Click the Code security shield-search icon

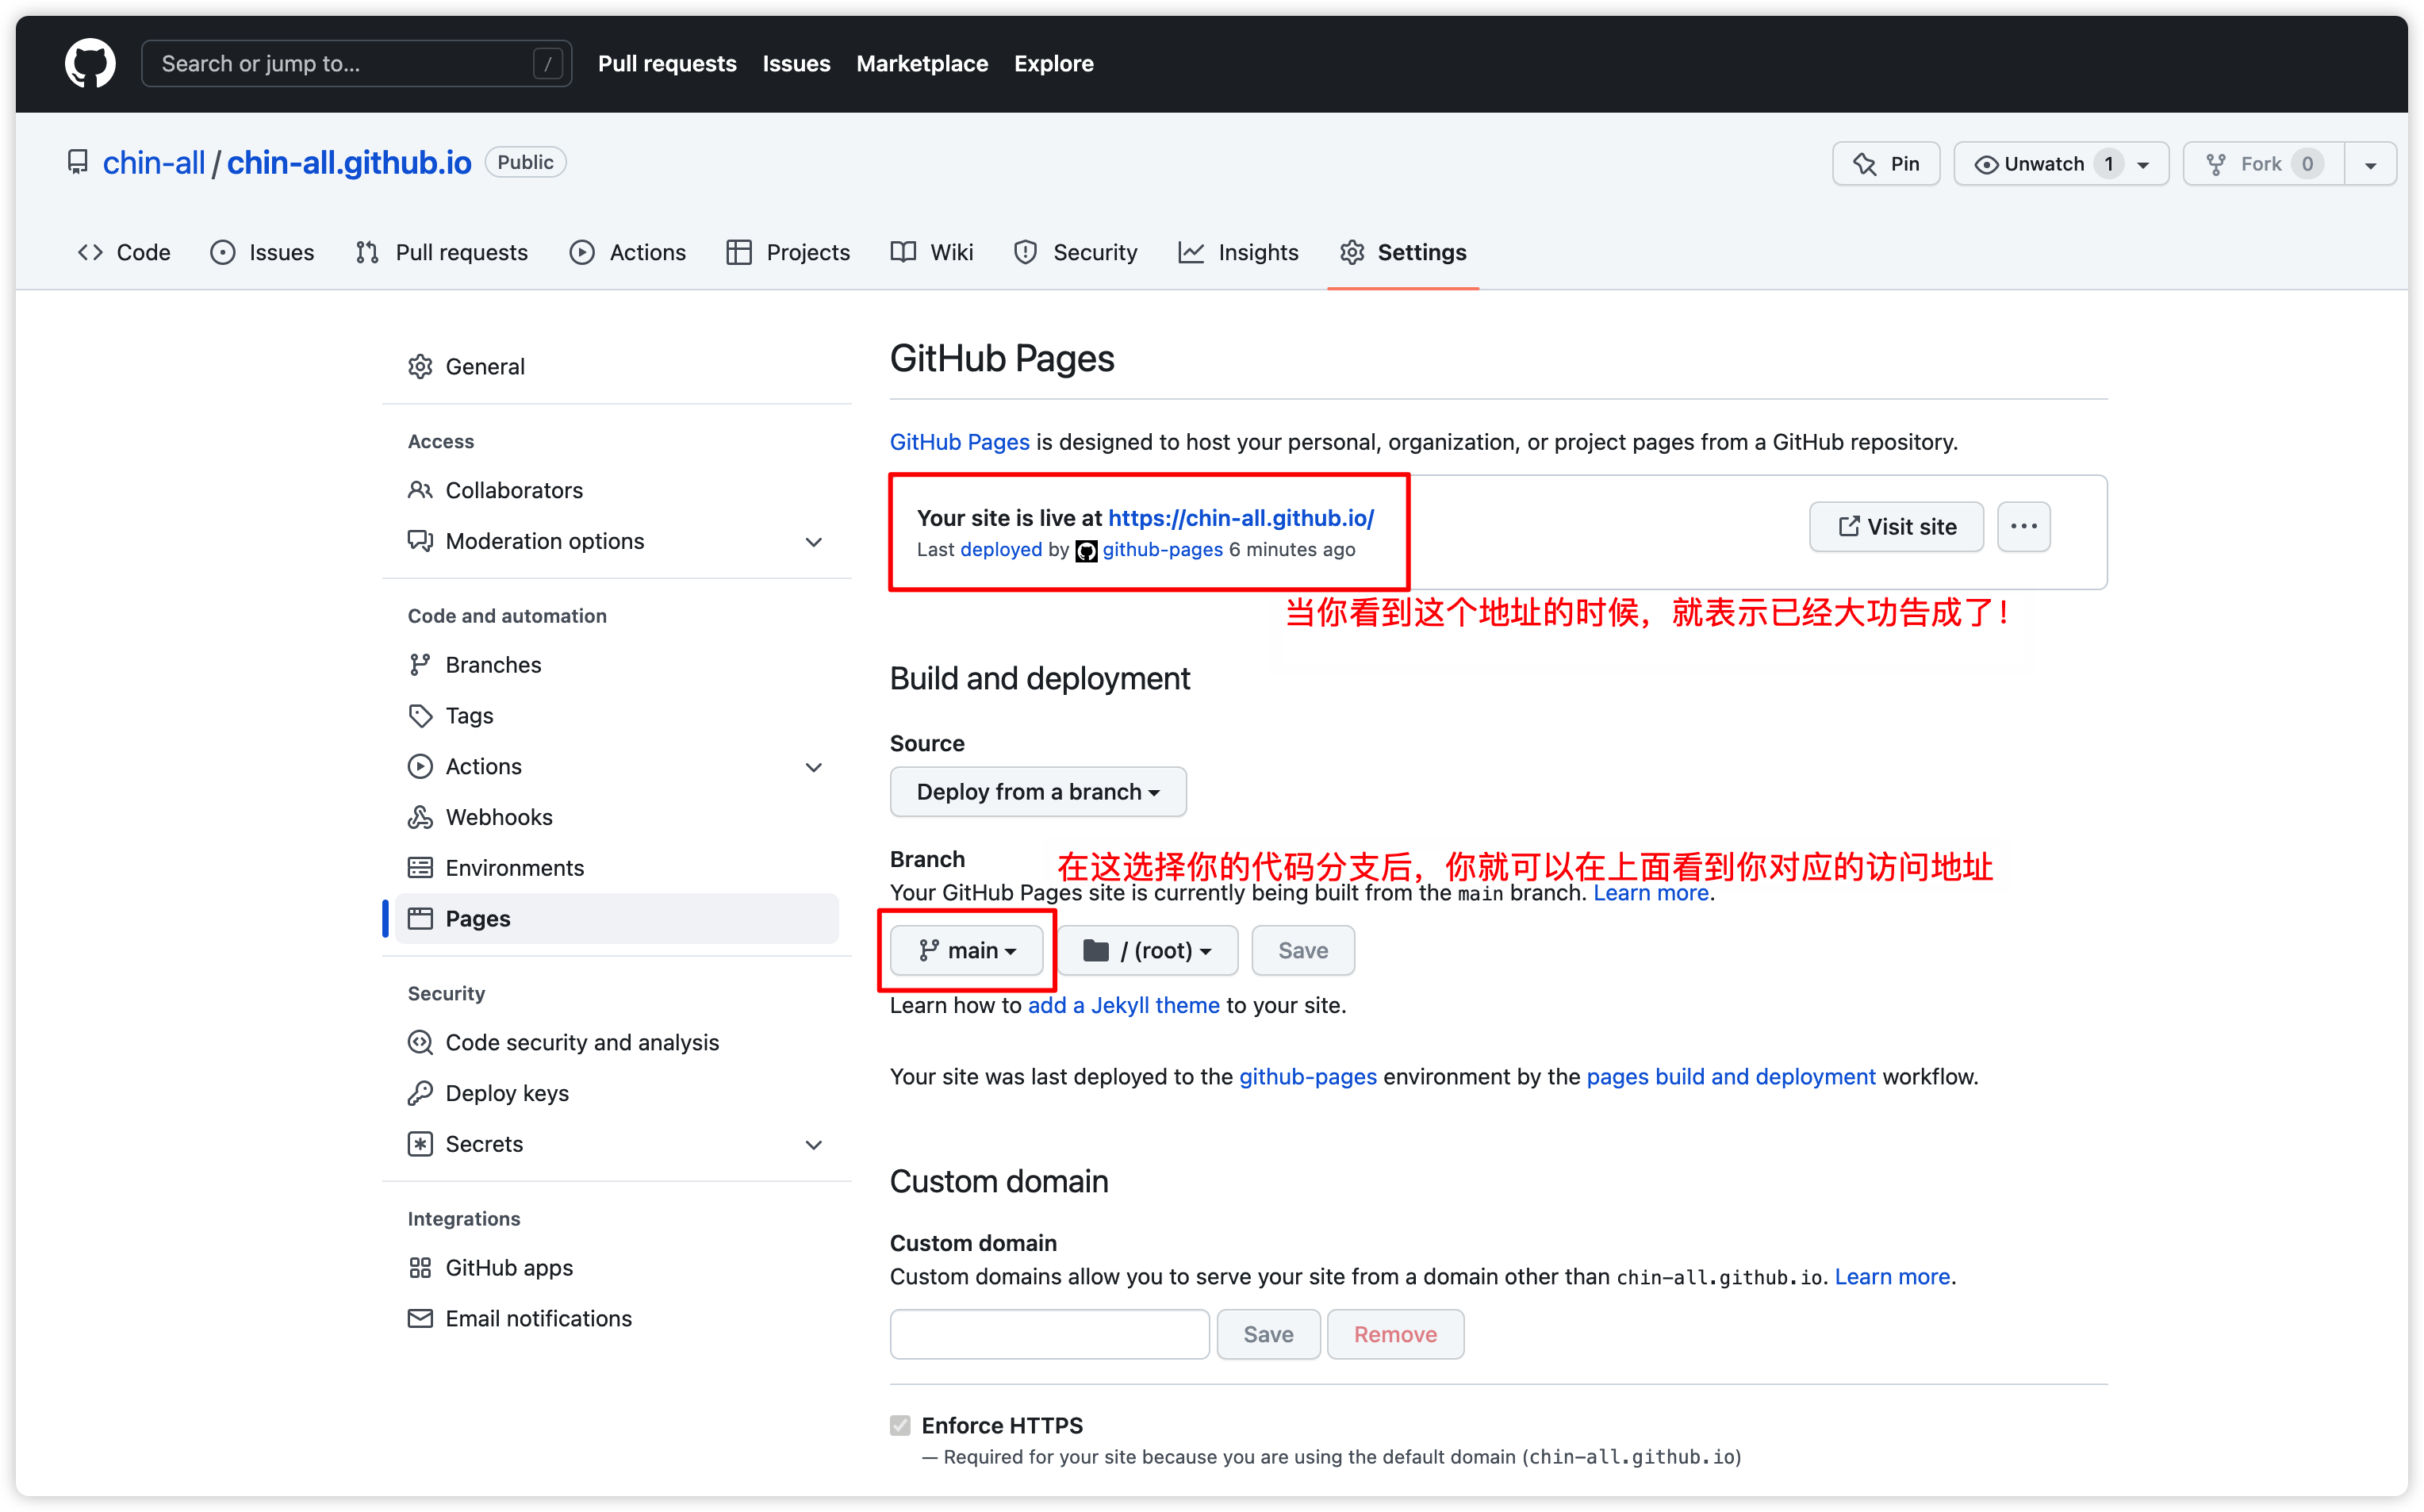420,1043
